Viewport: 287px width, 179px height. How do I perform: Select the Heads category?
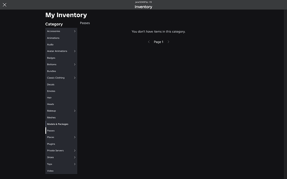tap(61, 104)
